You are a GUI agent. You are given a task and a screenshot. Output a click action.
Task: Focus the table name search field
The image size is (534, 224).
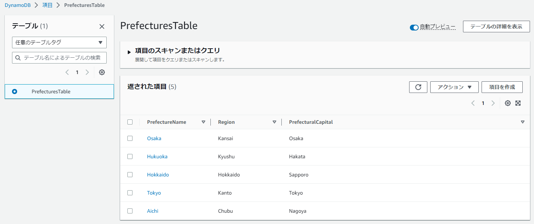point(59,57)
